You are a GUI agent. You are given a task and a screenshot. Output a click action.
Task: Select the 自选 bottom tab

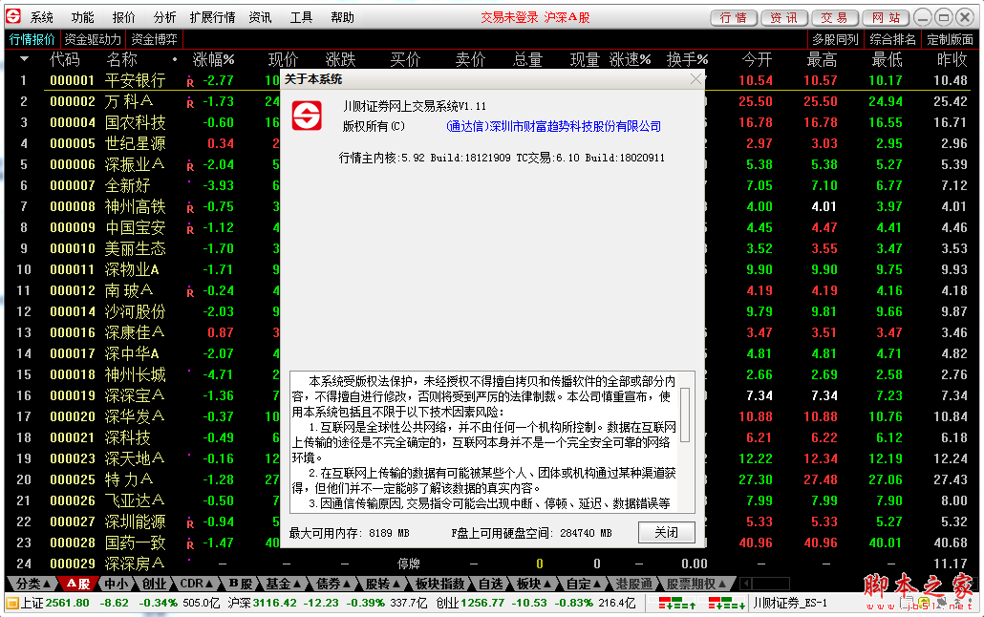coord(490,584)
